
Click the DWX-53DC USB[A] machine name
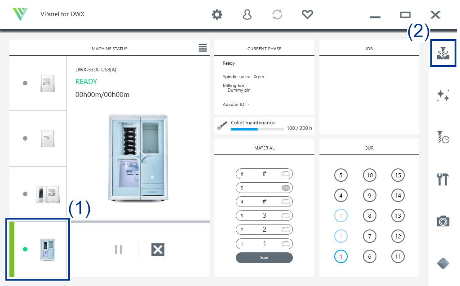point(96,70)
